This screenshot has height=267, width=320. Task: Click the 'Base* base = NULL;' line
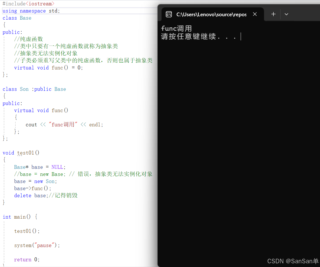40,167
